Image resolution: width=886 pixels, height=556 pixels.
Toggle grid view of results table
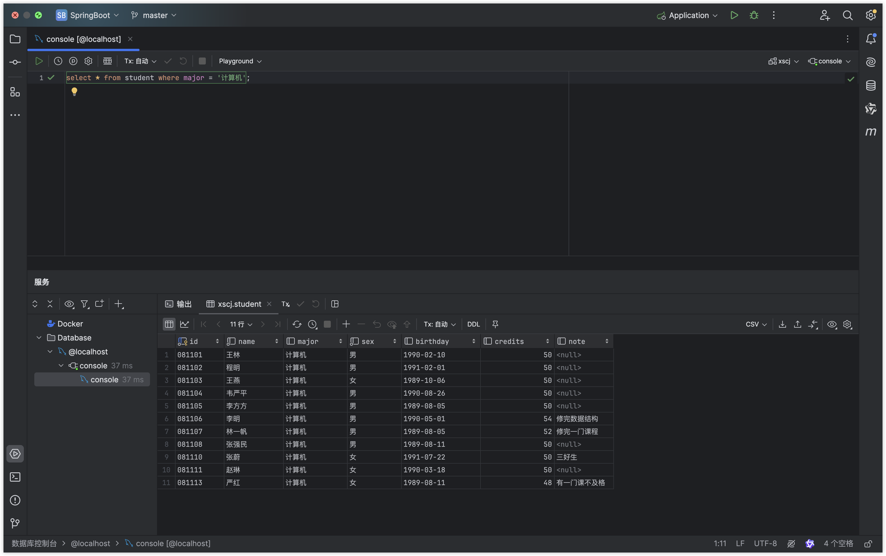click(169, 324)
